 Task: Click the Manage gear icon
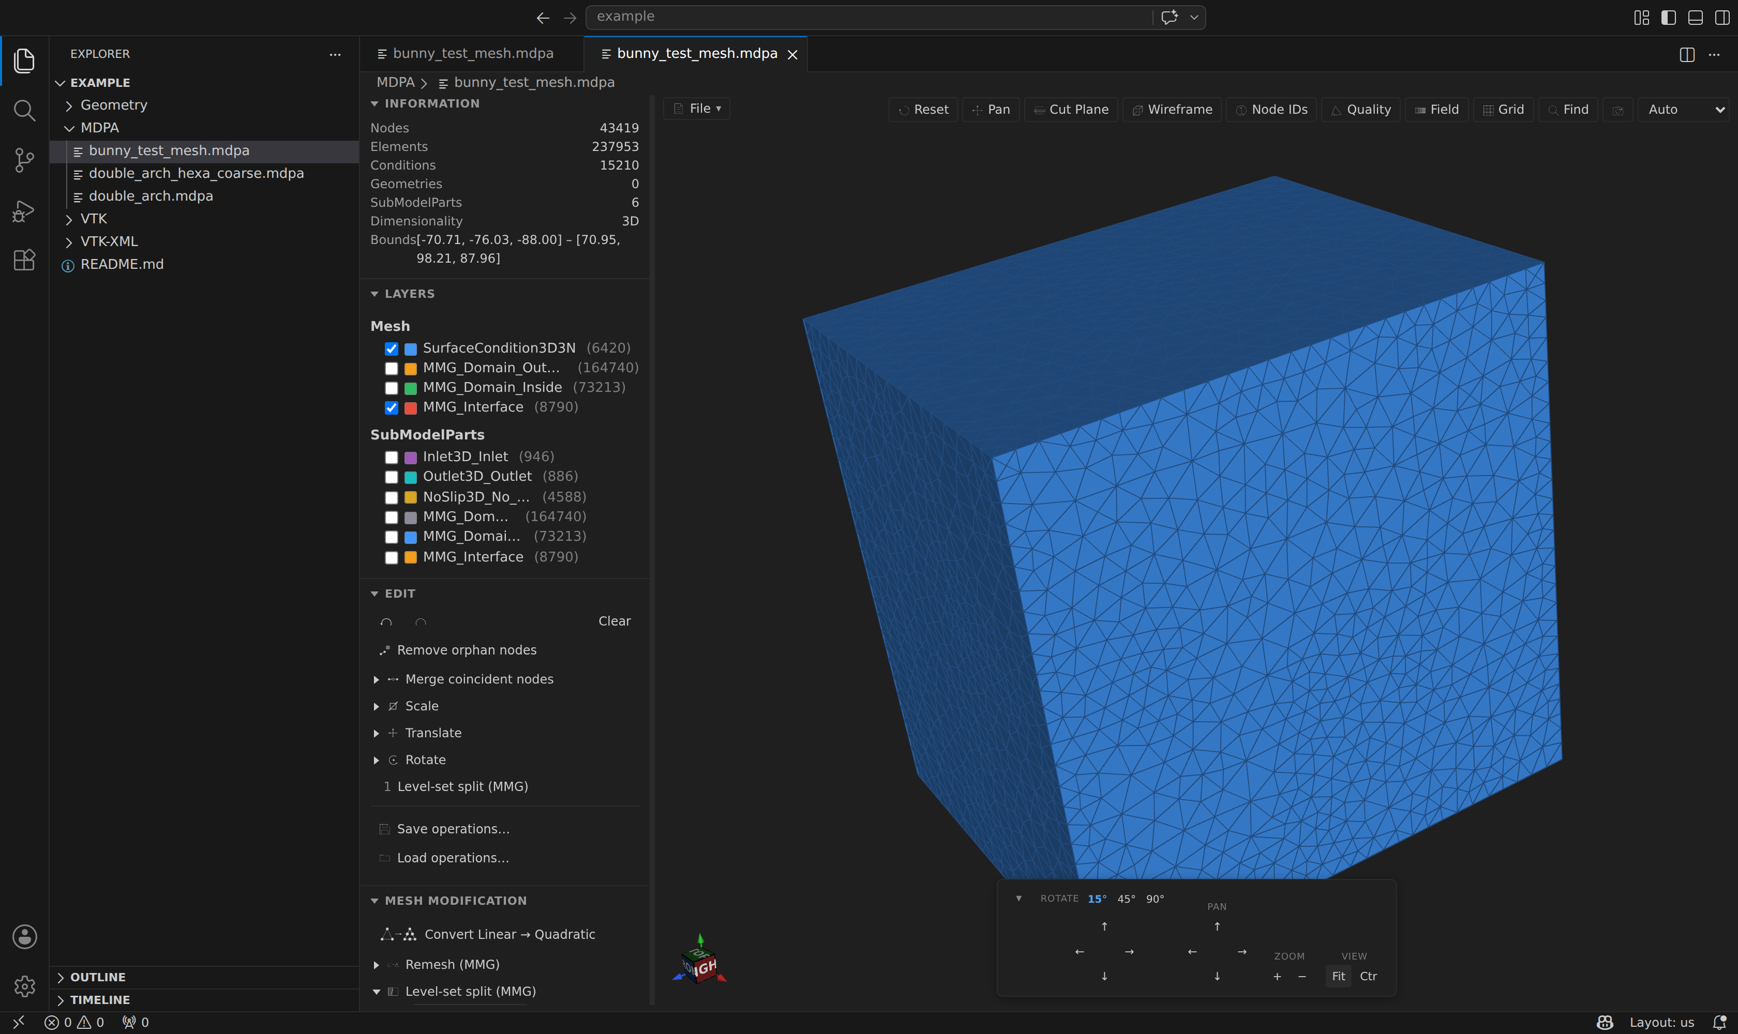click(24, 986)
